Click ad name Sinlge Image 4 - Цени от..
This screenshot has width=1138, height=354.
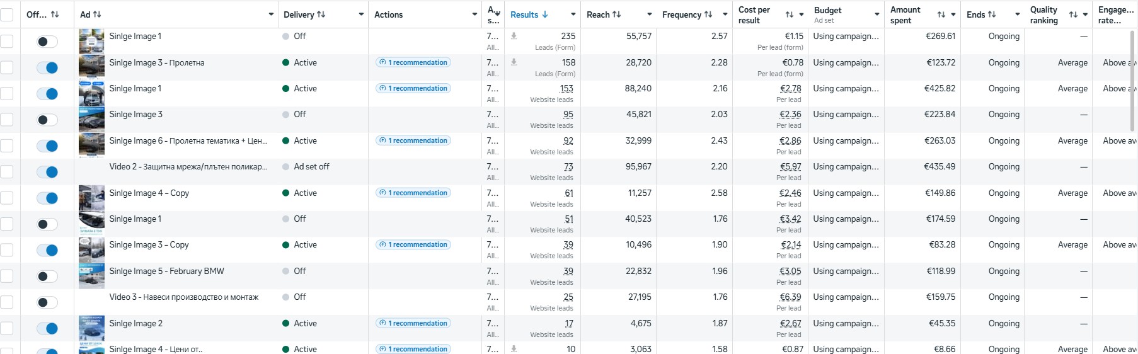click(x=156, y=349)
